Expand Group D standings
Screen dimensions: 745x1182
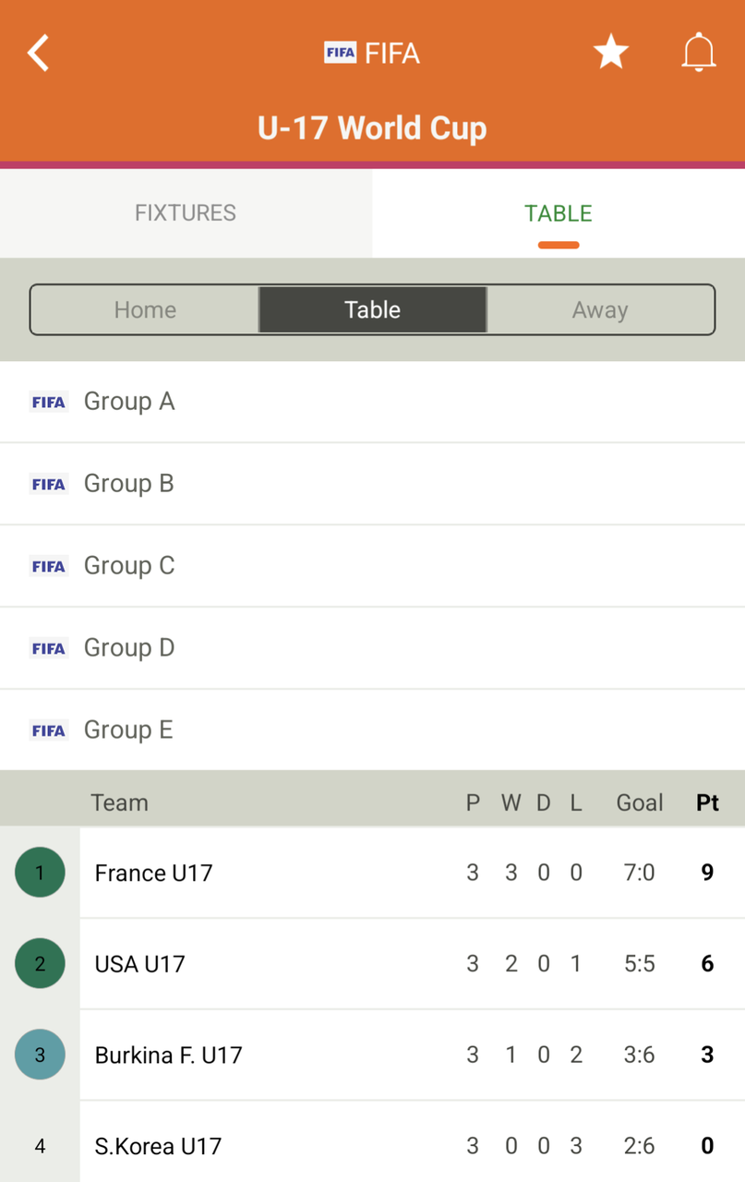129,648
